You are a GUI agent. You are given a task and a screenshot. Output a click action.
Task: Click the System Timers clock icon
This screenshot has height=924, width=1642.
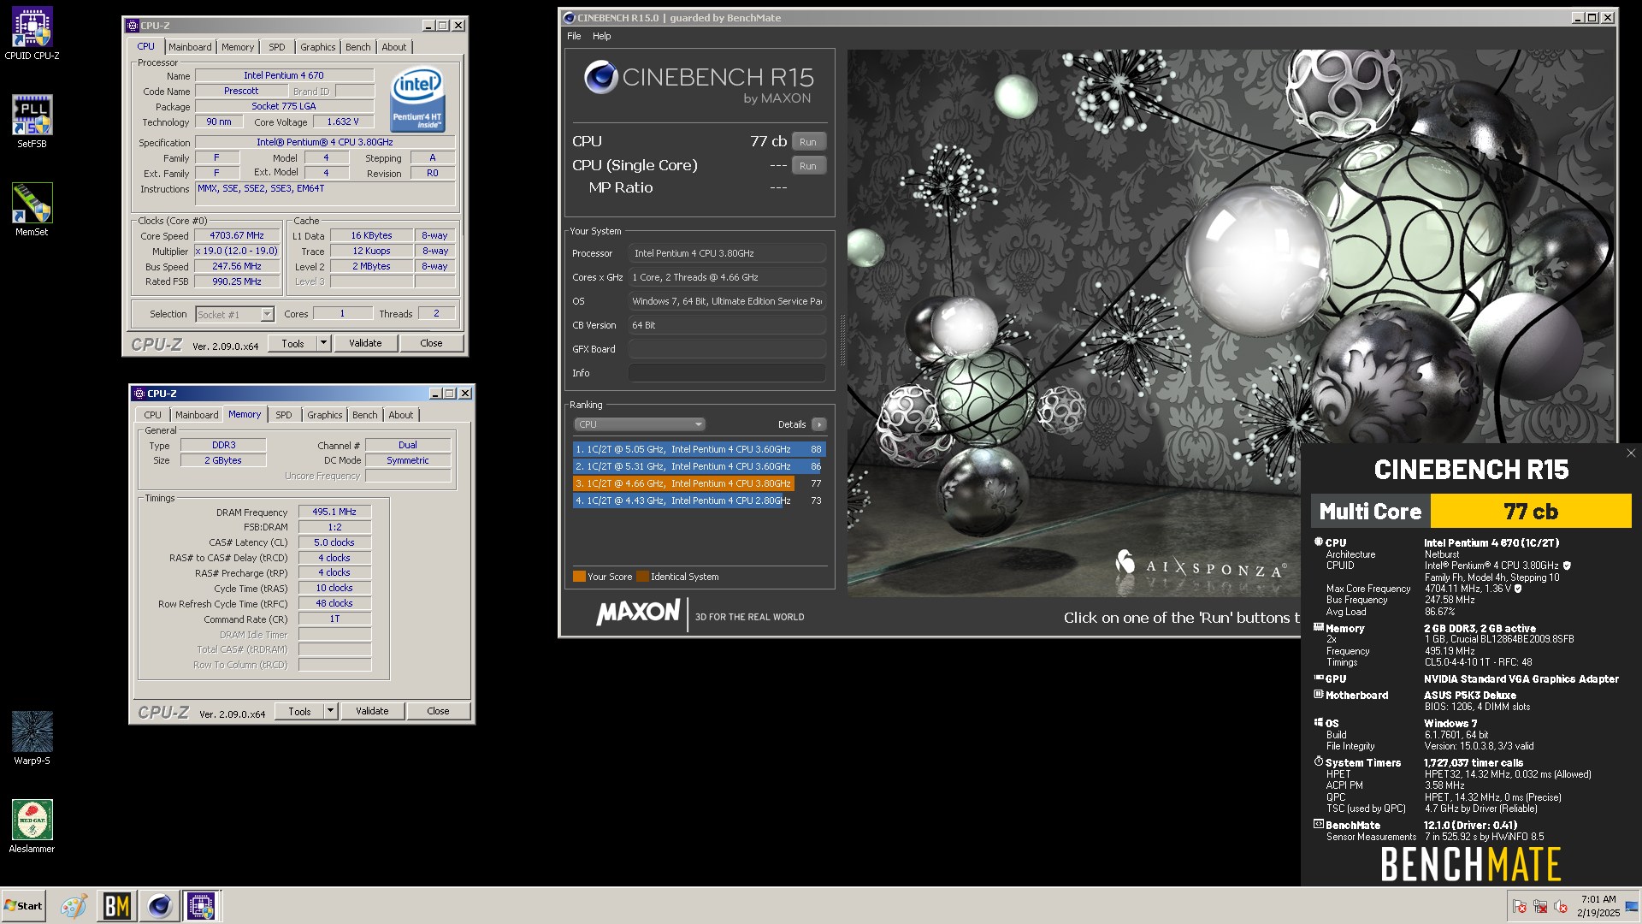tap(1319, 761)
